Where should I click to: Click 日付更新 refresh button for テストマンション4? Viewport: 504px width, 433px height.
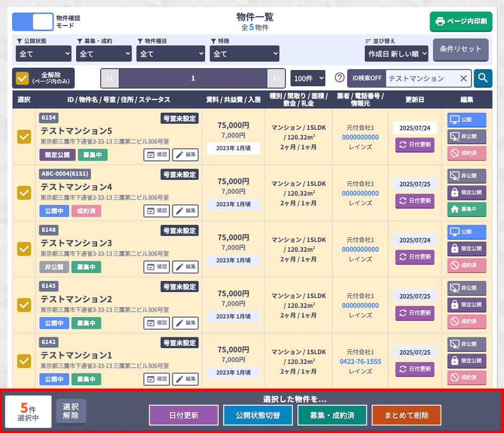tap(414, 200)
